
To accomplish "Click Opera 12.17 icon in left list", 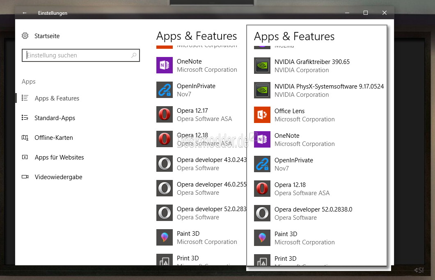I will [165, 114].
